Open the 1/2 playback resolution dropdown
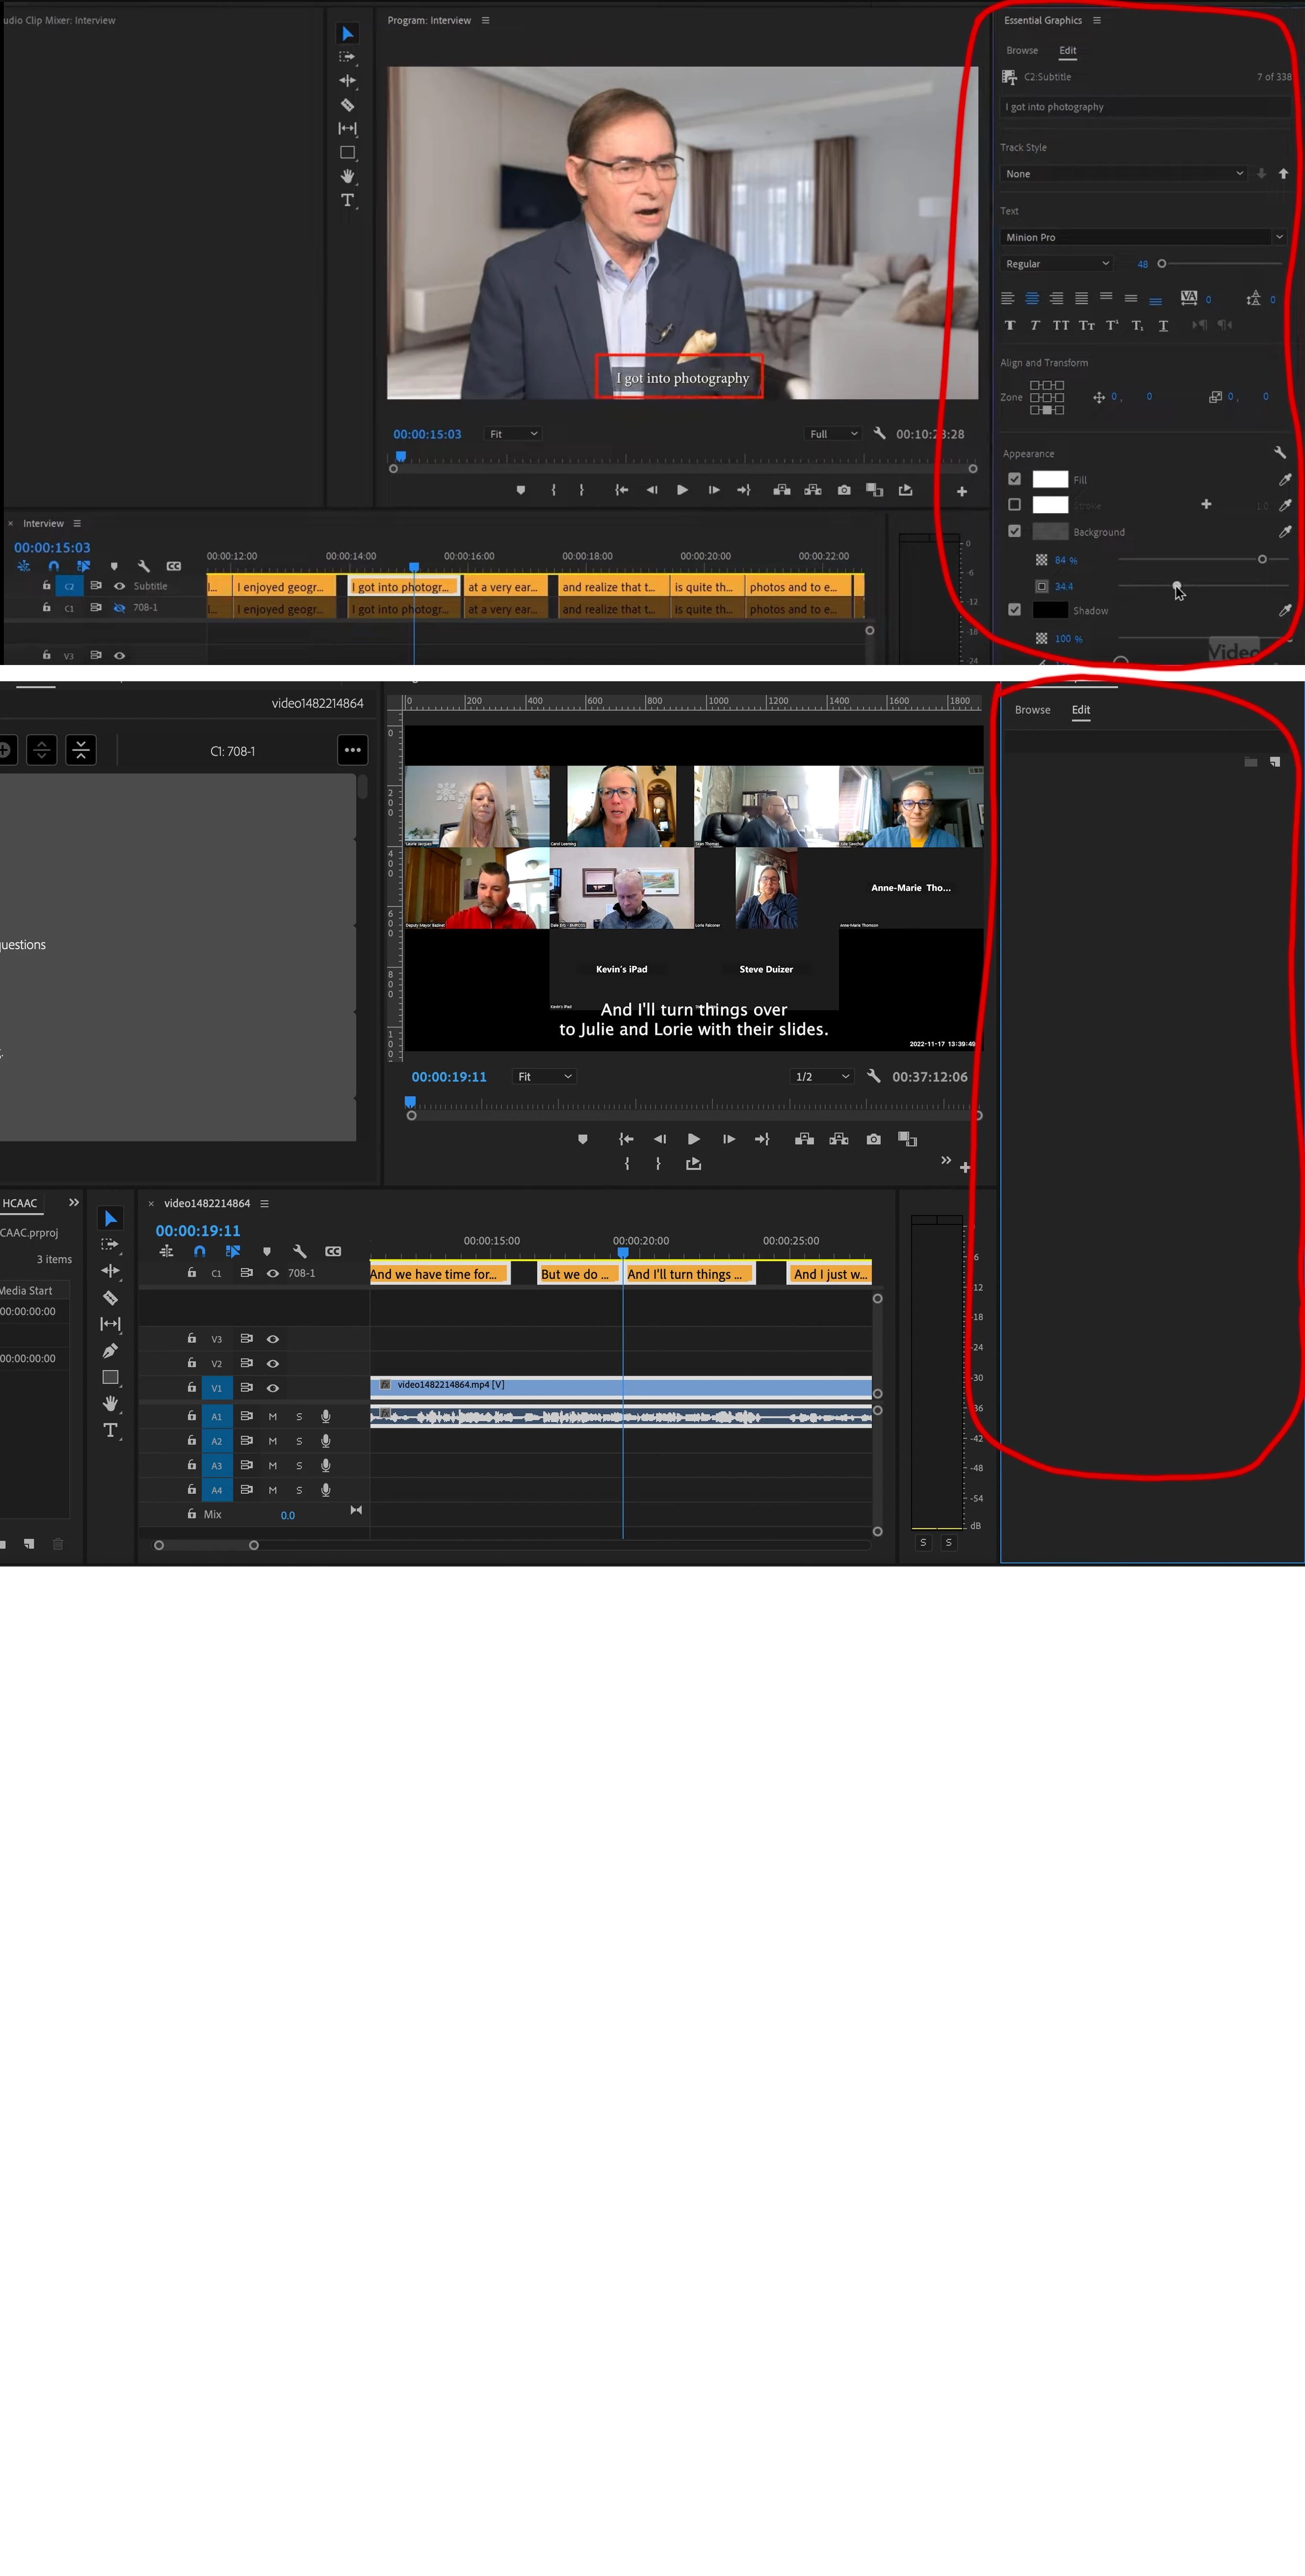This screenshot has height=2576, width=1305. click(821, 1076)
